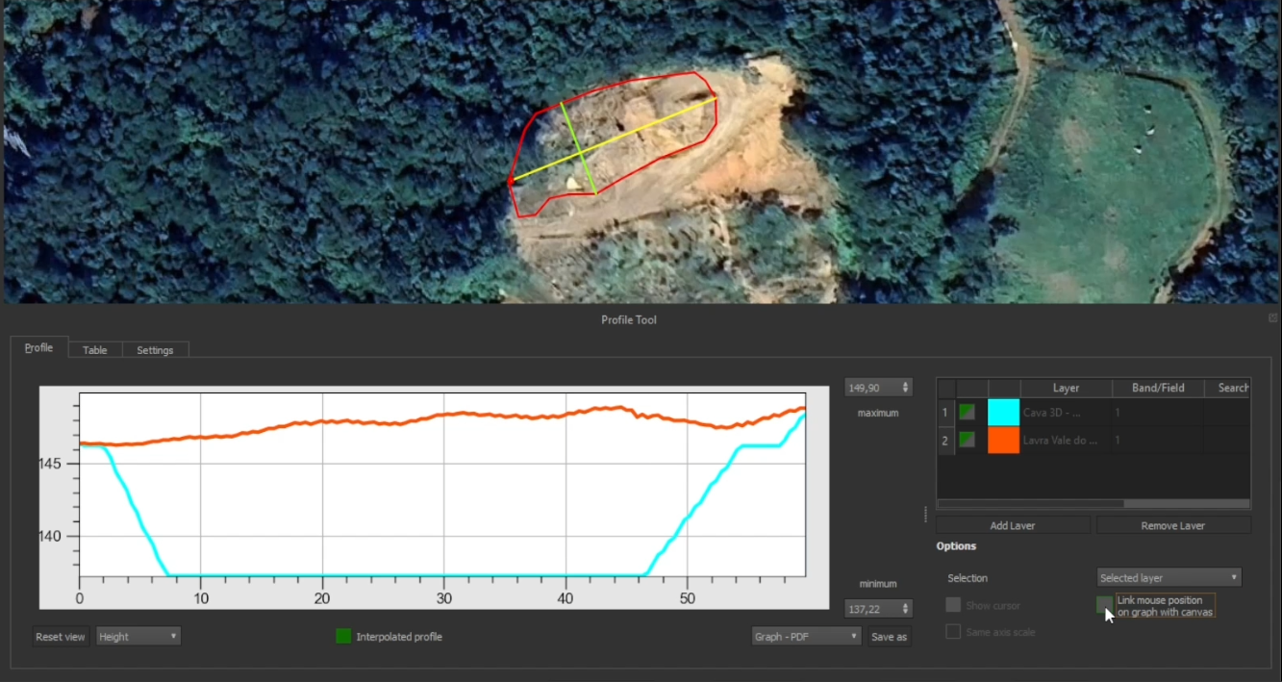Click the Save as button
Viewport: 1282px width, 682px height.
(x=889, y=636)
